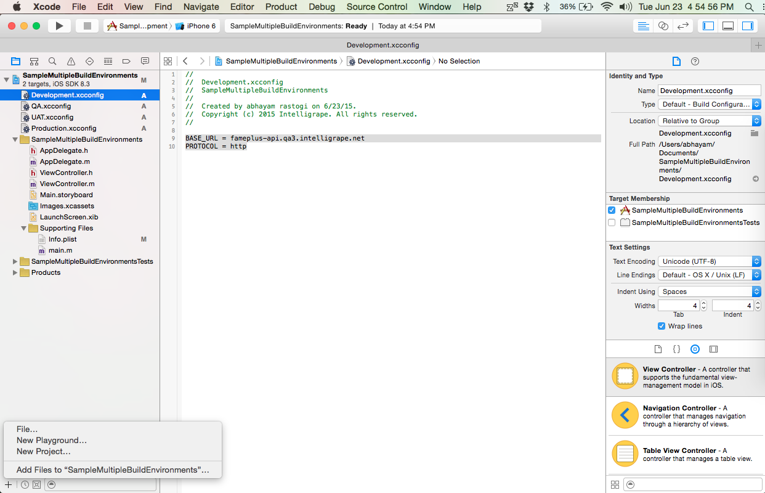Screen dimensions: 765x493
Task: Open the Wi-Fi status menu
Action: pyautogui.click(x=607, y=7)
